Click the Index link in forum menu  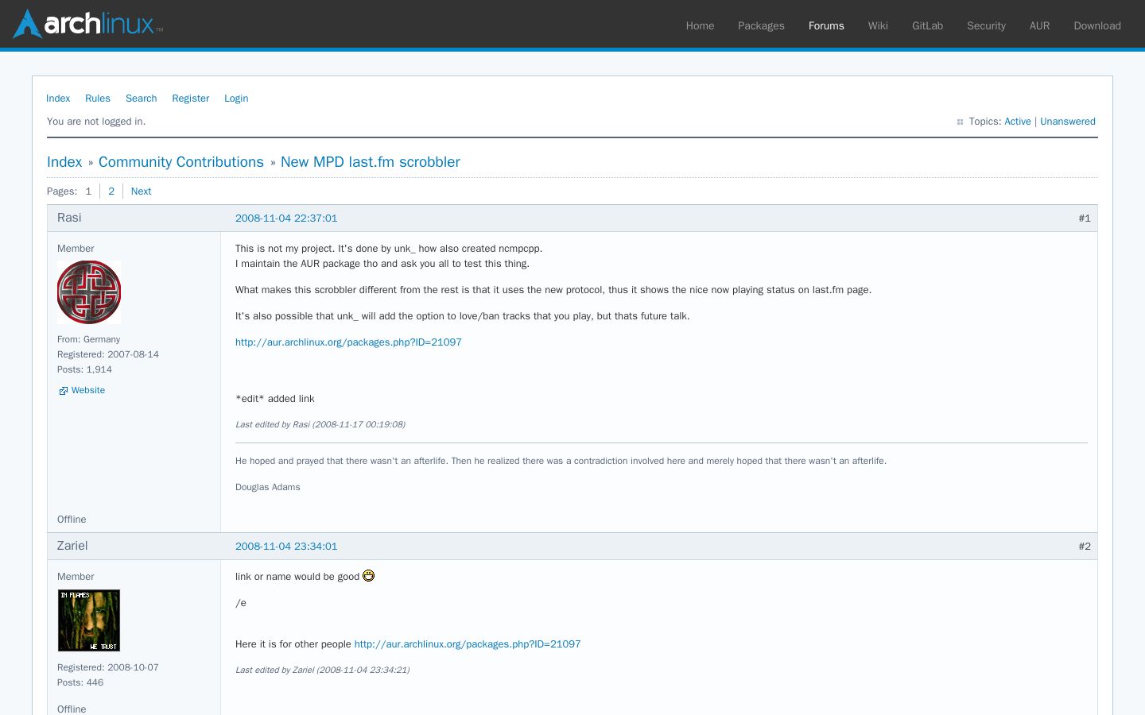58,99
